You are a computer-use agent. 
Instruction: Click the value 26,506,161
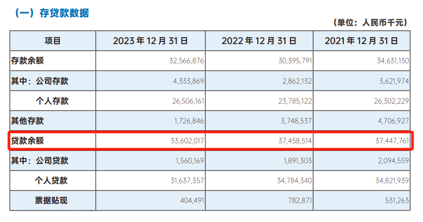(188, 101)
